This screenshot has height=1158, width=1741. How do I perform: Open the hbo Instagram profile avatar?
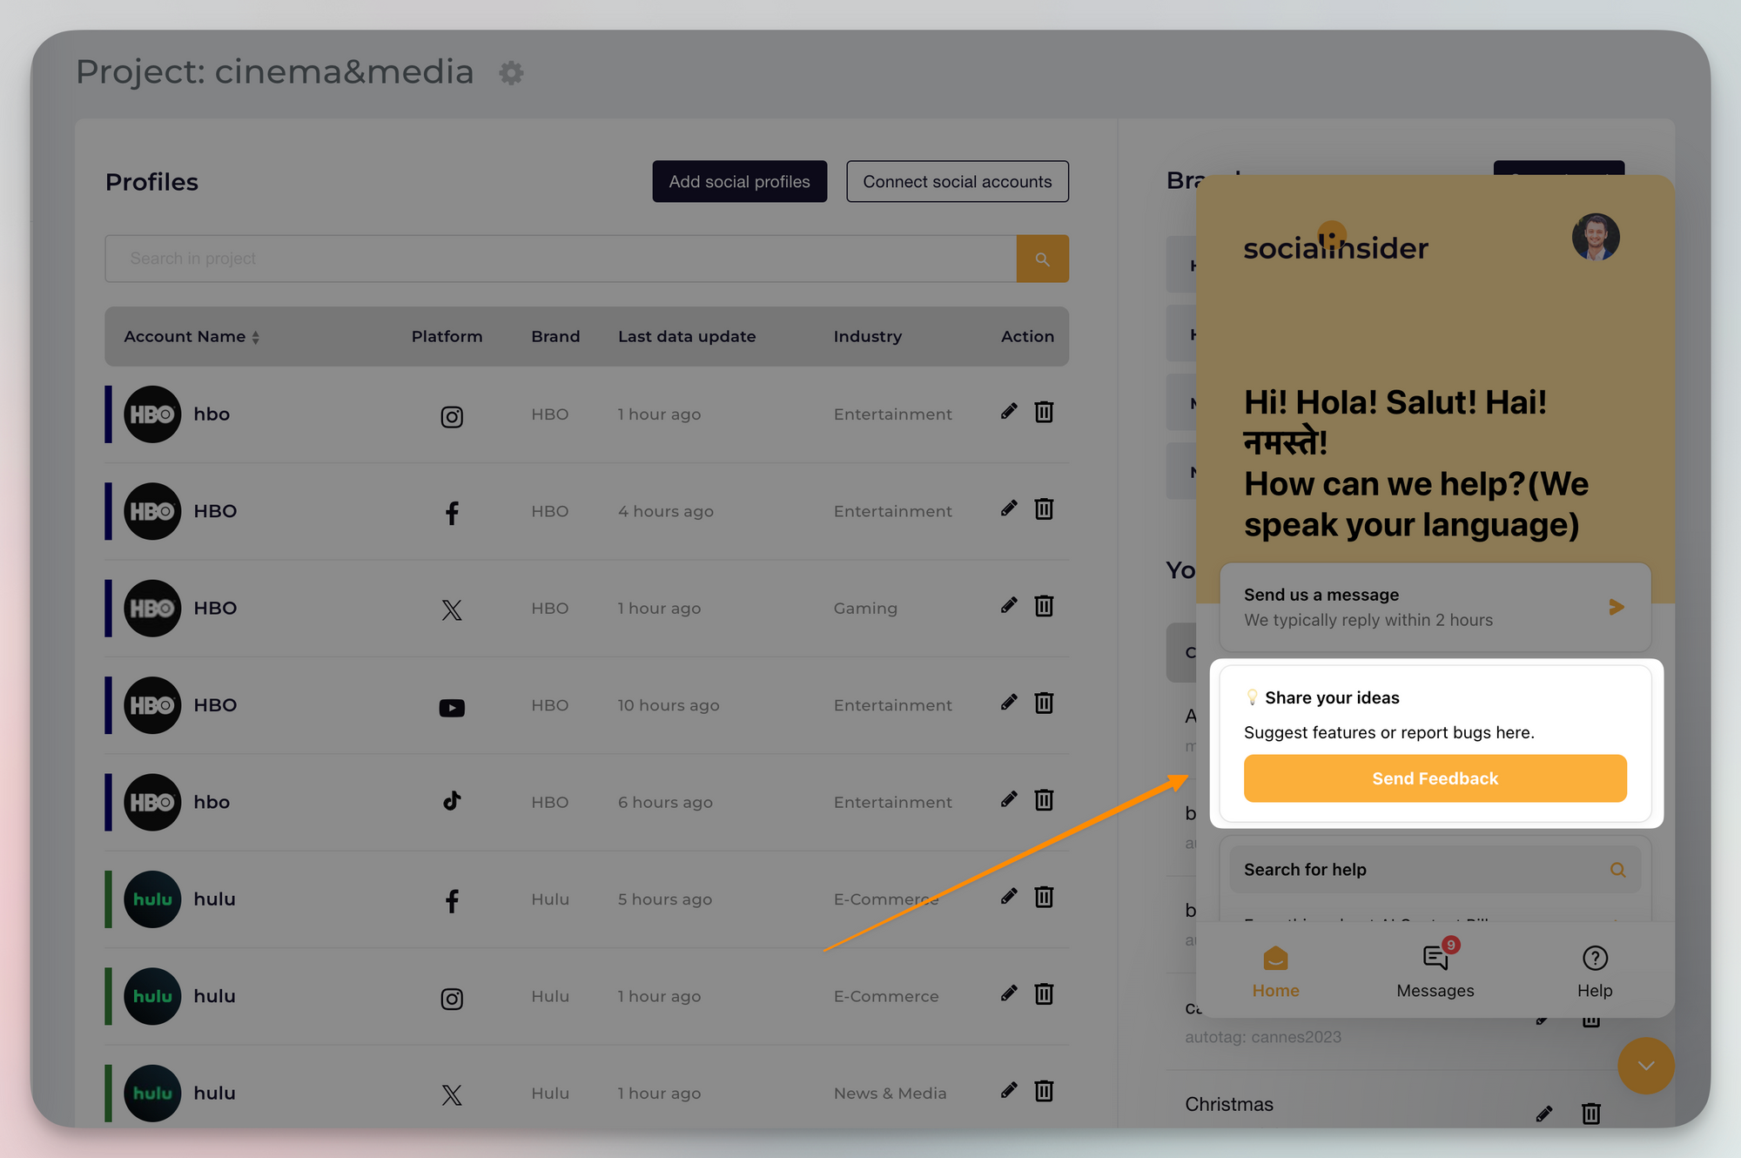coord(152,414)
